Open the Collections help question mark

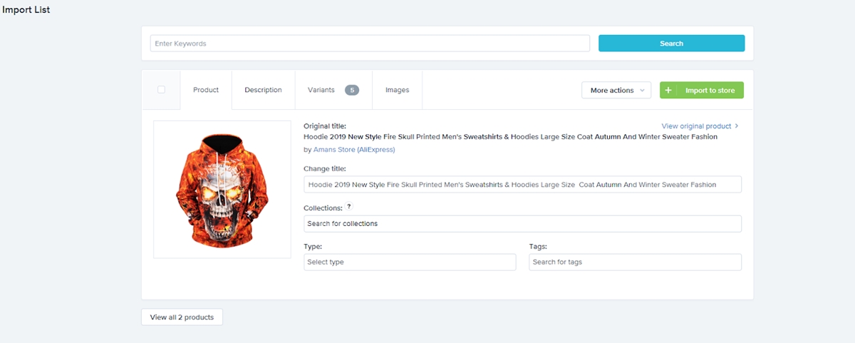point(349,208)
